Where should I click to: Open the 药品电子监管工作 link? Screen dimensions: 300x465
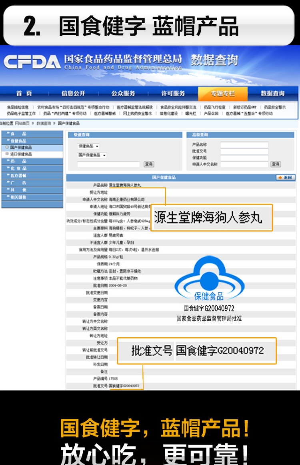[x=21, y=113]
